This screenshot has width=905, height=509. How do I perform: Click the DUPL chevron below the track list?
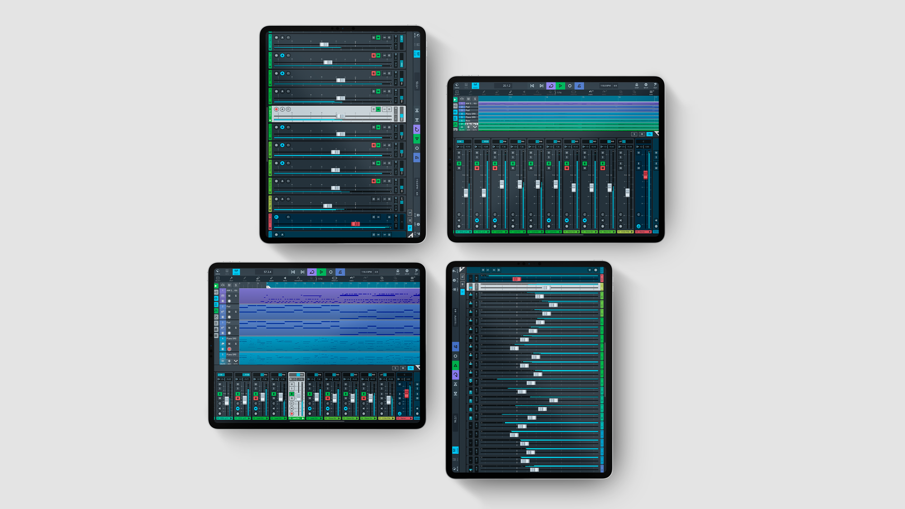pos(236,361)
